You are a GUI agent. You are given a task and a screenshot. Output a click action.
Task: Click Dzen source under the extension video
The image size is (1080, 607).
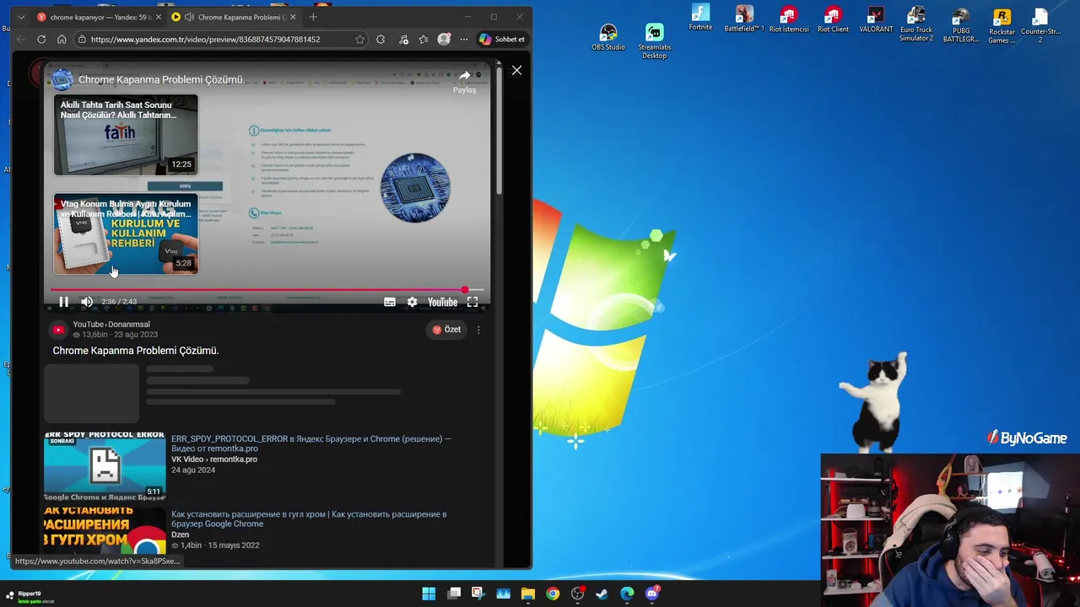(x=180, y=534)
